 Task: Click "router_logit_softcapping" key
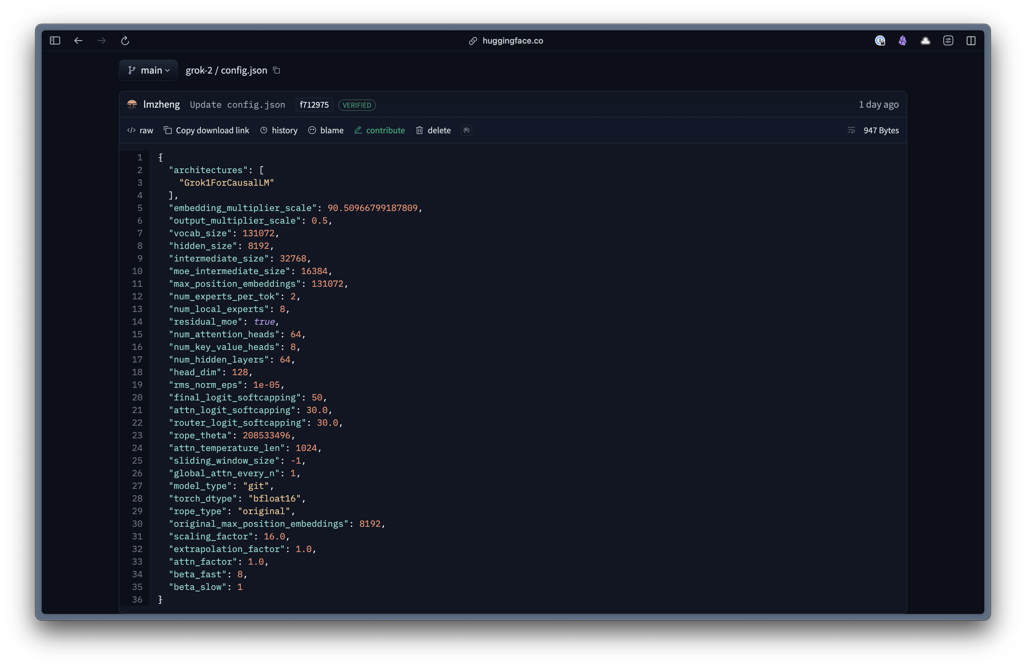coord(237,423)
